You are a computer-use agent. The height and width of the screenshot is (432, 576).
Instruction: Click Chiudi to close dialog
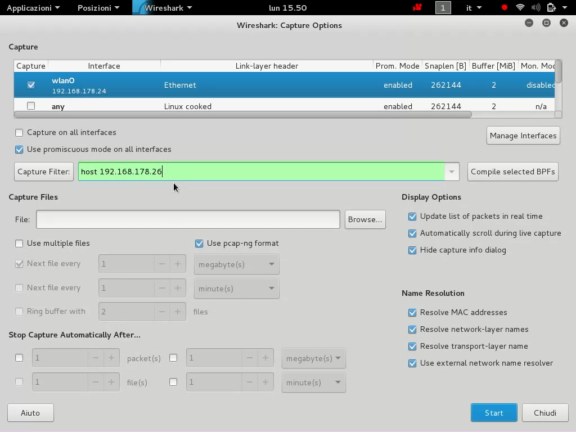pyautogui.click(x=545, y=413)
